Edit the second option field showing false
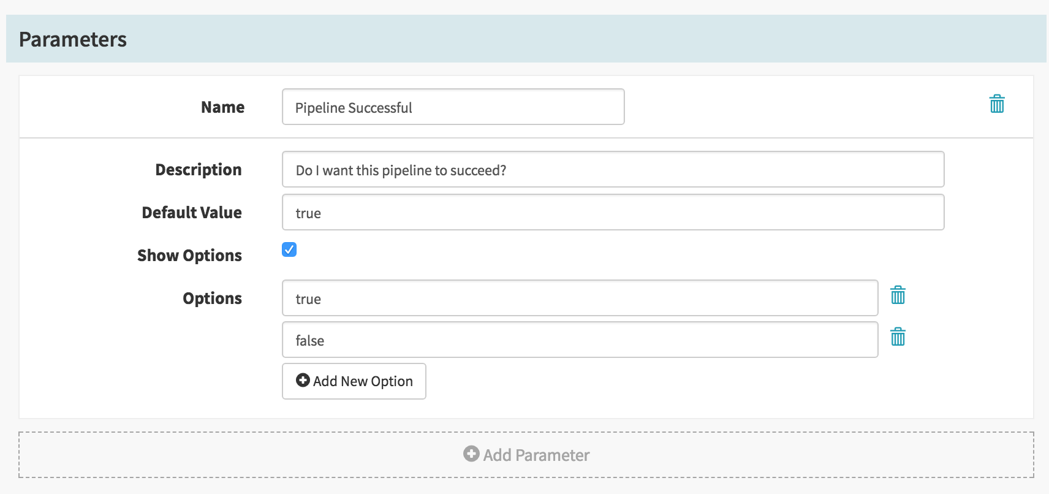This screenshot has width=1049, height=494. click(x=580, y=340)
